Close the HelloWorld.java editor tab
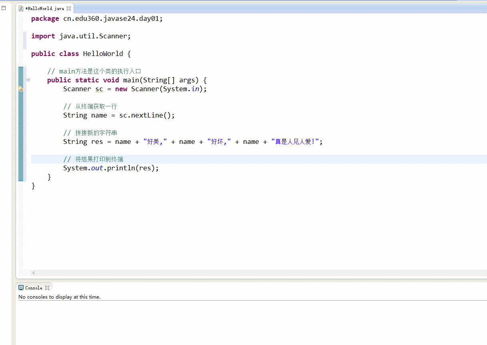Viewport: 487px width, 345px height. click(69, 8)
